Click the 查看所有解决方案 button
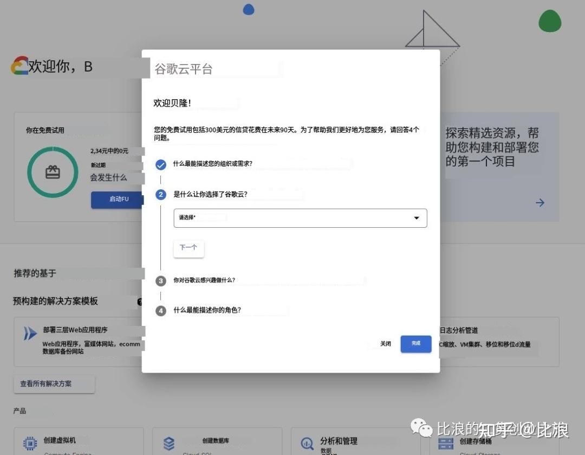This screenshot has width=585, height=455. tap(54, 384)
